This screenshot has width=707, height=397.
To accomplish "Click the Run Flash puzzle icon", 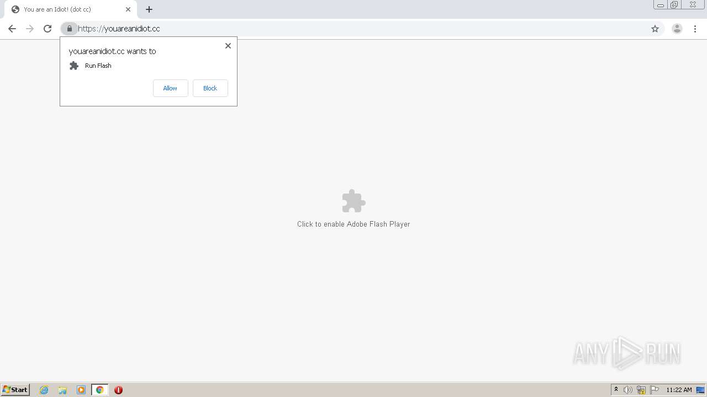I will 74,66.
